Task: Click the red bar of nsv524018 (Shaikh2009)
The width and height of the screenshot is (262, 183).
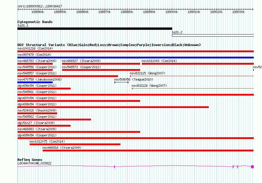Action: coord(37,113)
